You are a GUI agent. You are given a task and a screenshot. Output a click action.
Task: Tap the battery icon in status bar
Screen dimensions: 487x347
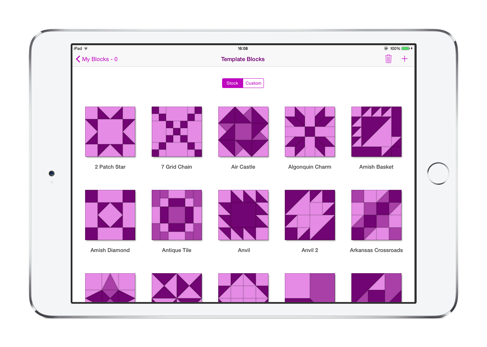406,48
